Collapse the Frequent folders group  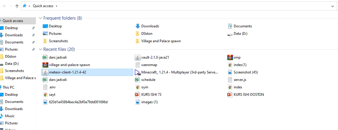point(40,18)
